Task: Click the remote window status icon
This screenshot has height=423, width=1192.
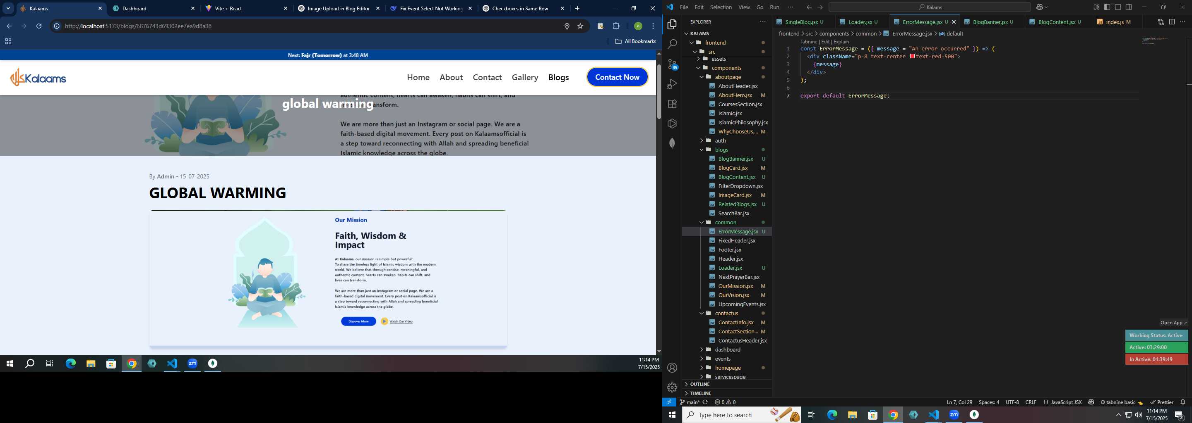Action: pyautogui.click(x=669, y=402)
